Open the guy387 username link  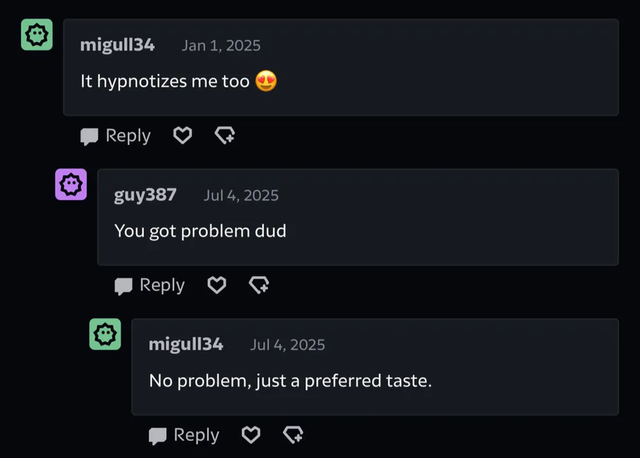click(145, 195)
